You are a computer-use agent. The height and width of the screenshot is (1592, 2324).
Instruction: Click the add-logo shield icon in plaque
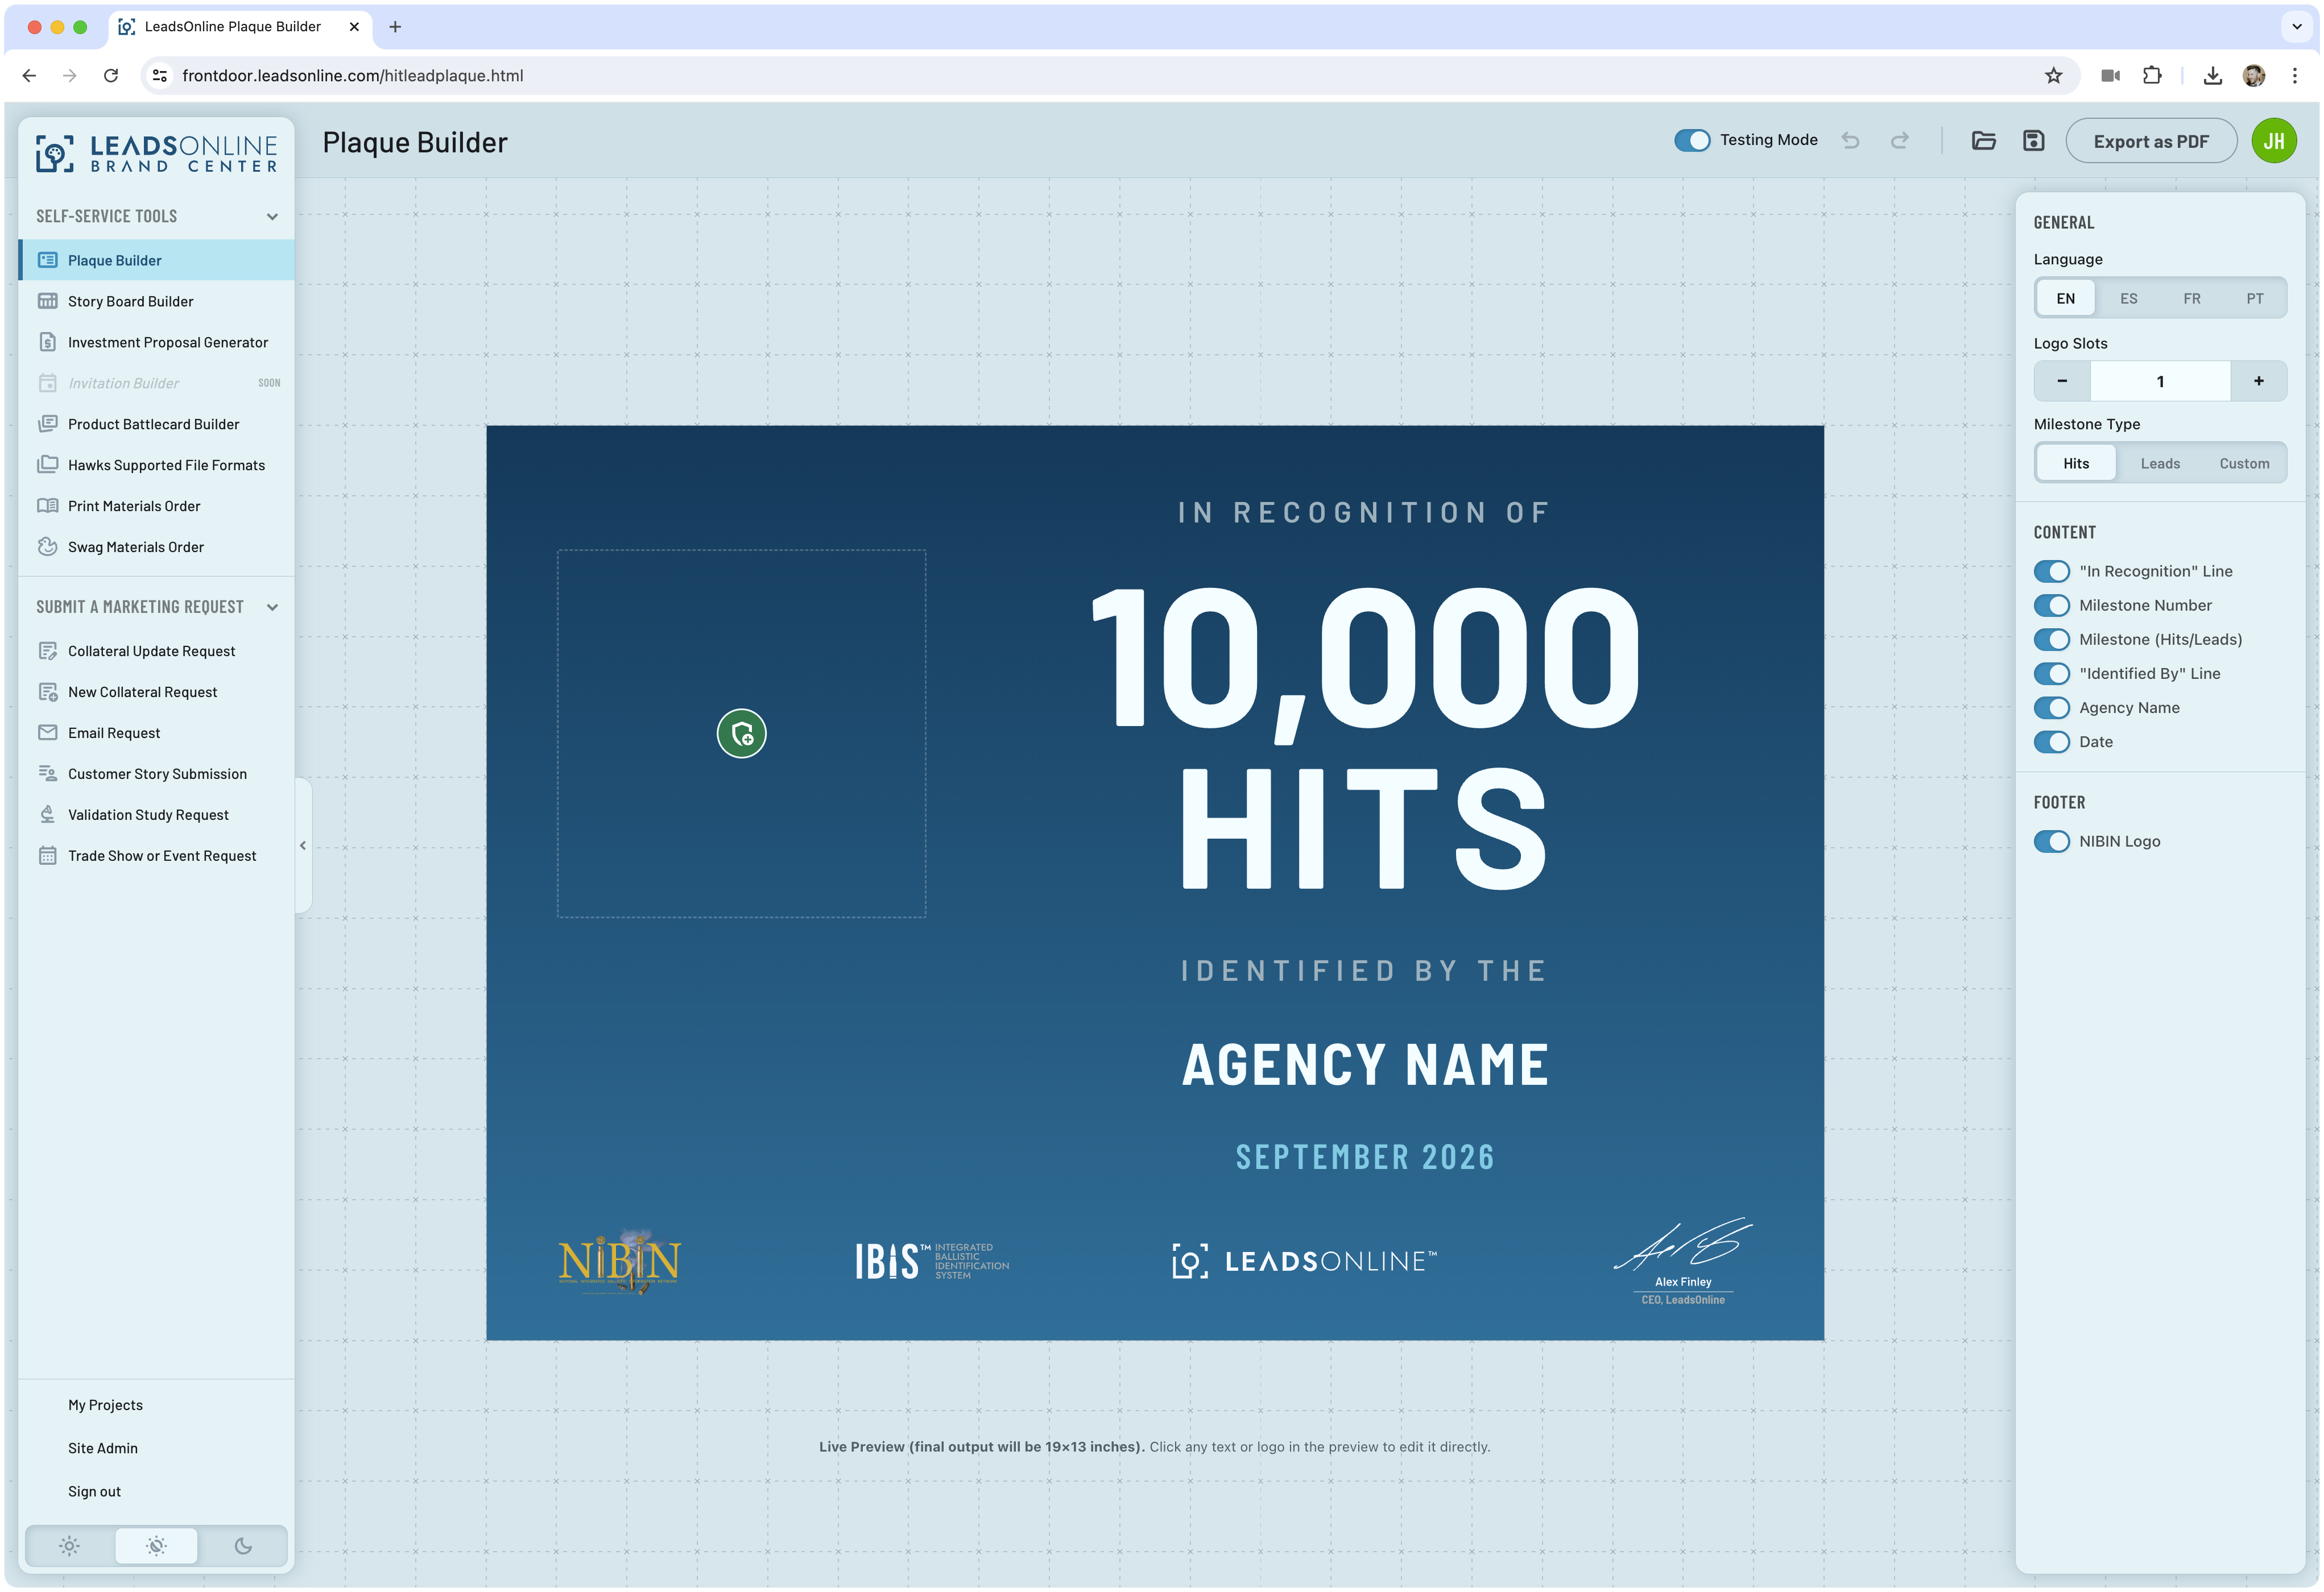coord(741,733)
